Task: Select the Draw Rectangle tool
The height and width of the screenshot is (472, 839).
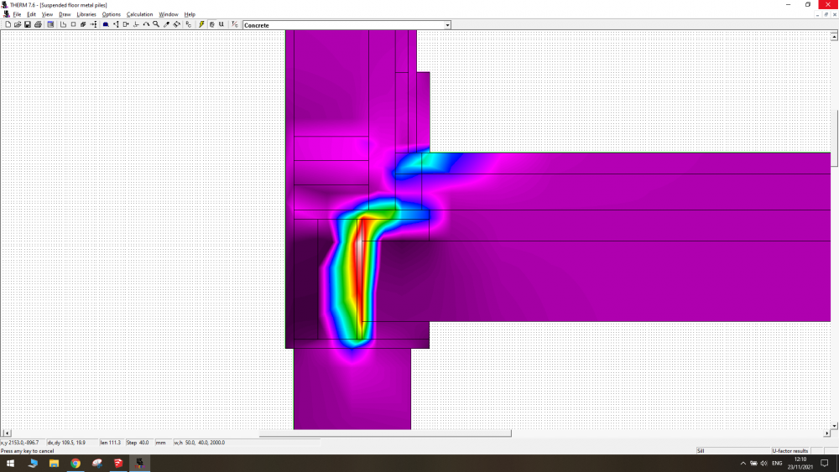Action: pyautogui.click(x=73, y=24)
